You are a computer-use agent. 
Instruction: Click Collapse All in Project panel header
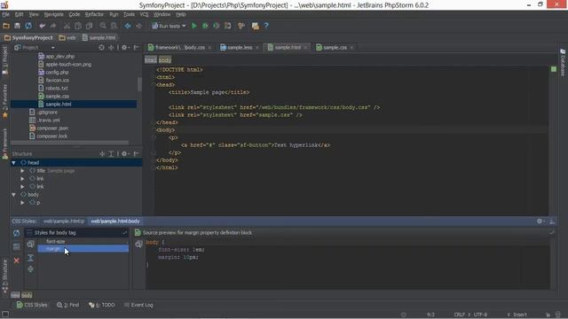pos(111,47)
